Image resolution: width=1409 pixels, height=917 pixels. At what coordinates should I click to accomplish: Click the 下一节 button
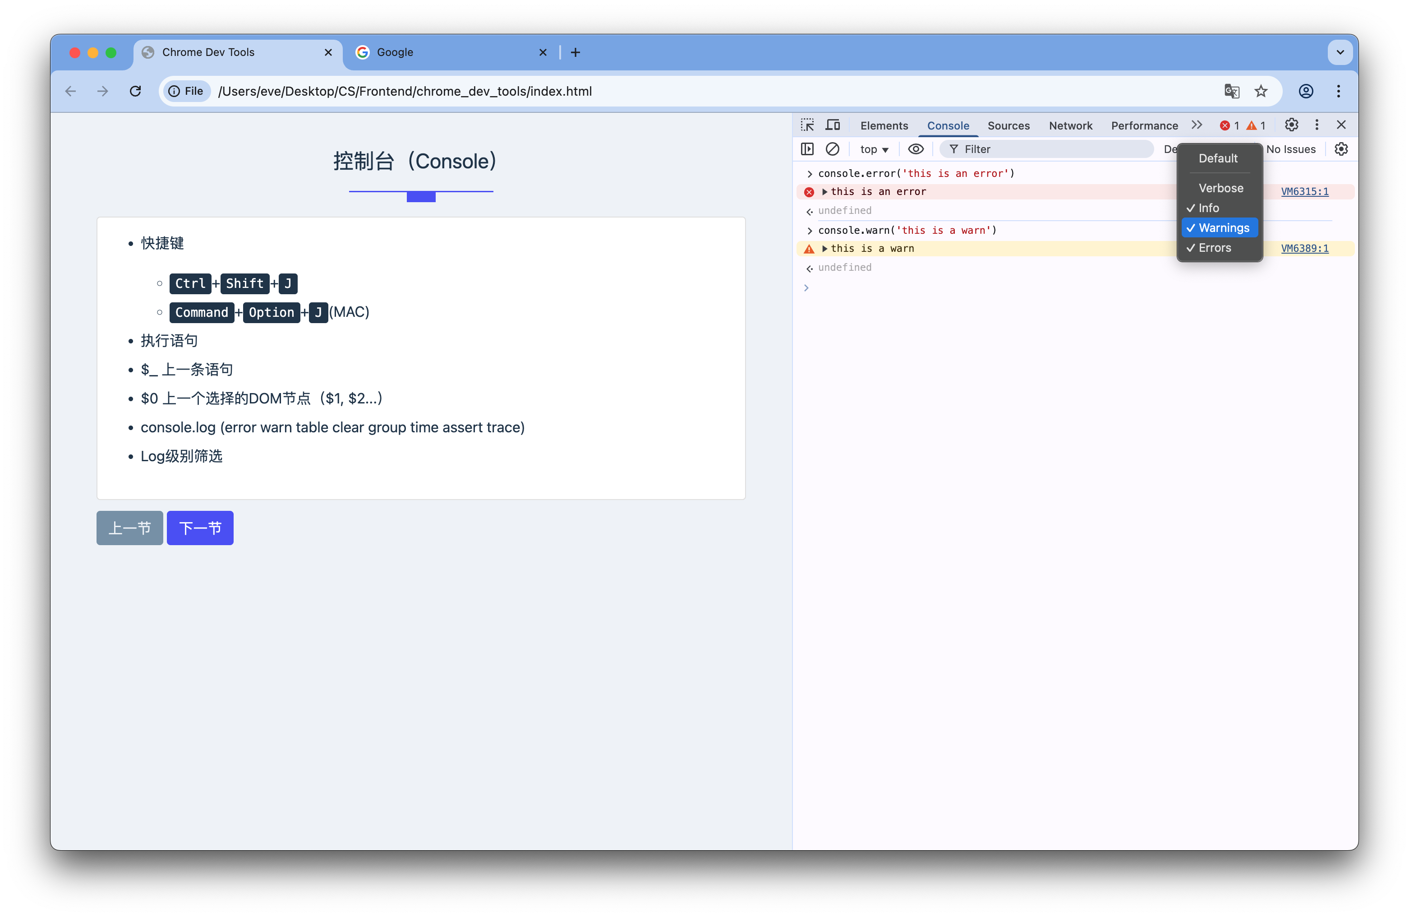(199, 527)
